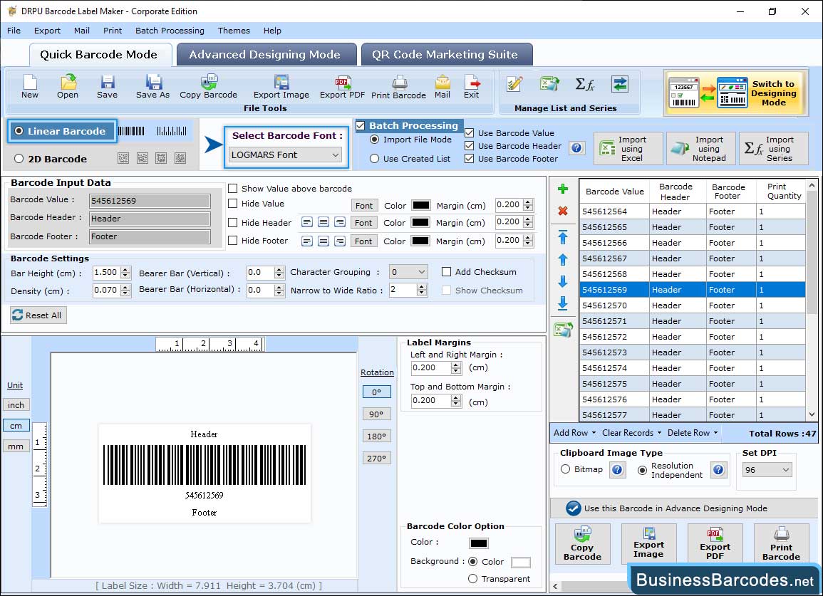
Task: Add a row with green plus icon
Action: [x=563, y=189]
